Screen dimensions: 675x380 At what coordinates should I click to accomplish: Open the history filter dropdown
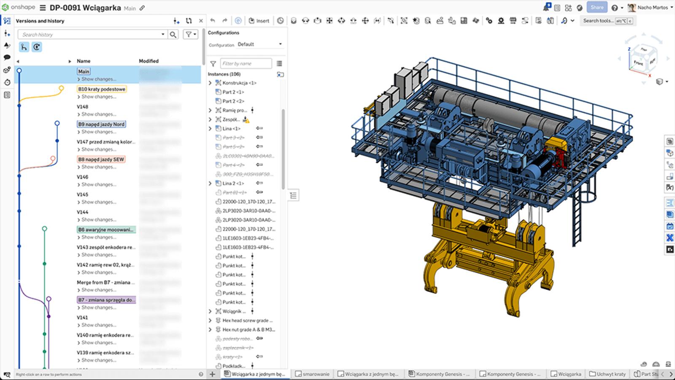191,35
